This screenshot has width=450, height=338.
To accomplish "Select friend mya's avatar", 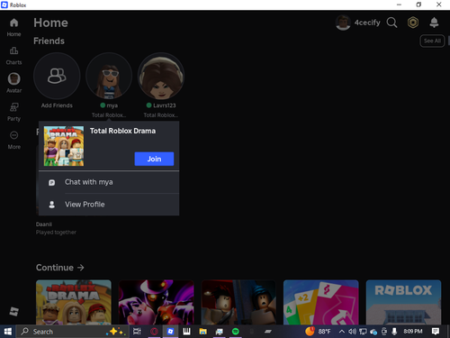I will click(x=109, y=76).
